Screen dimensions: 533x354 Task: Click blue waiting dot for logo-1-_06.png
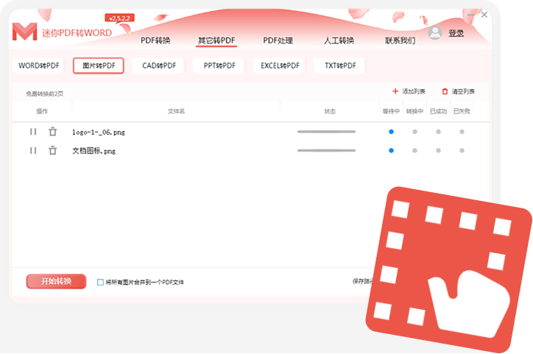click(391, 132)
